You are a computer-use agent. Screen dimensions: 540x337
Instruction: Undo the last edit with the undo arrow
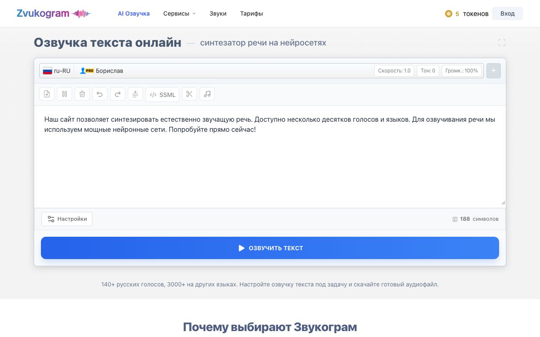pos(100,94)
